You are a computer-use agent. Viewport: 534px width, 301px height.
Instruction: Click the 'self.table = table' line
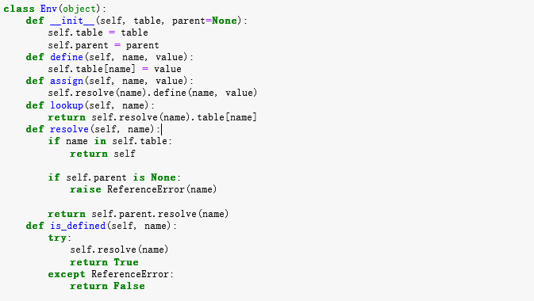98,32
